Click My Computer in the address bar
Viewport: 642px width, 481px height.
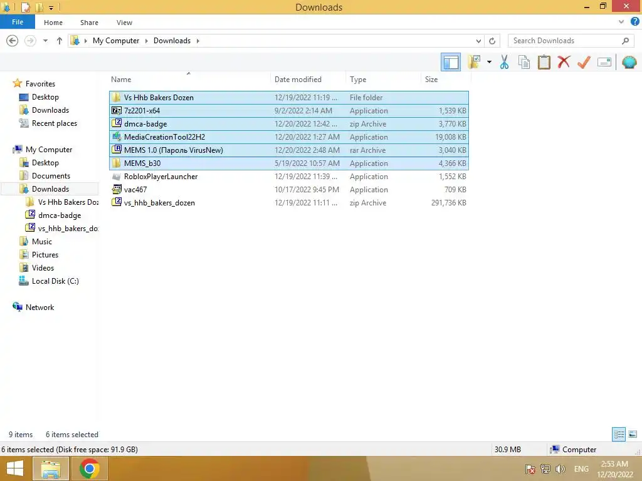point(116,41)
